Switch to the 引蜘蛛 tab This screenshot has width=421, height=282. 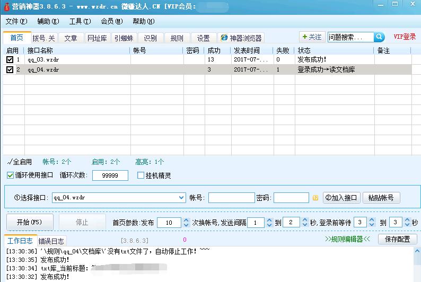pos(125,38)
